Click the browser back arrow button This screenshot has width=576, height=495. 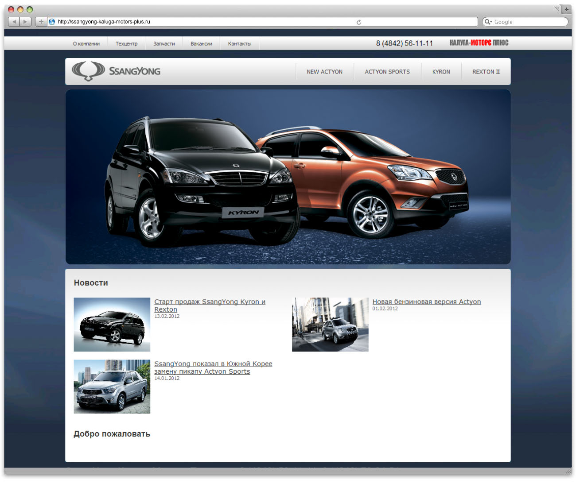pos(14,22)
